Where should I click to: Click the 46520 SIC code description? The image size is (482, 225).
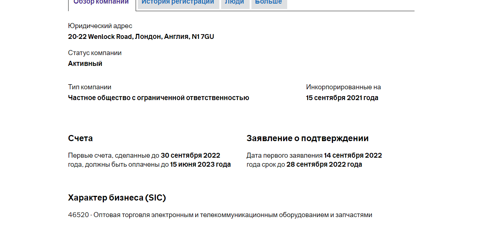pyautogui.click(x=220, y=215)
